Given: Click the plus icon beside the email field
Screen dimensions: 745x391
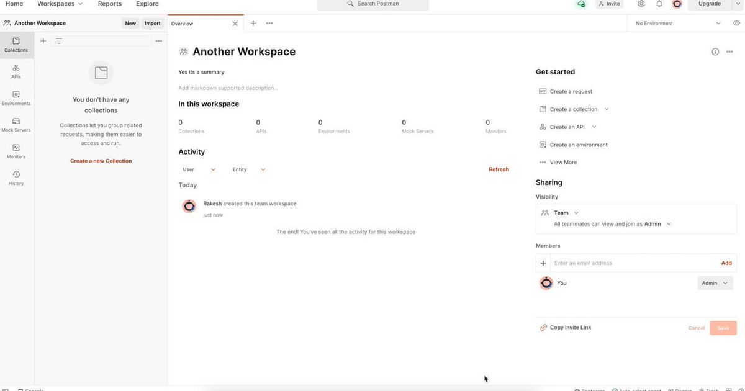Looking at the screenshot, I should [x=543, y=263].
